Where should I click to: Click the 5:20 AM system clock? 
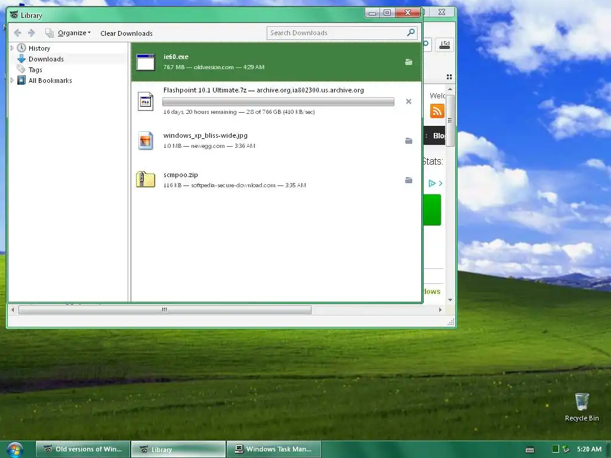(x=589, y=449)
